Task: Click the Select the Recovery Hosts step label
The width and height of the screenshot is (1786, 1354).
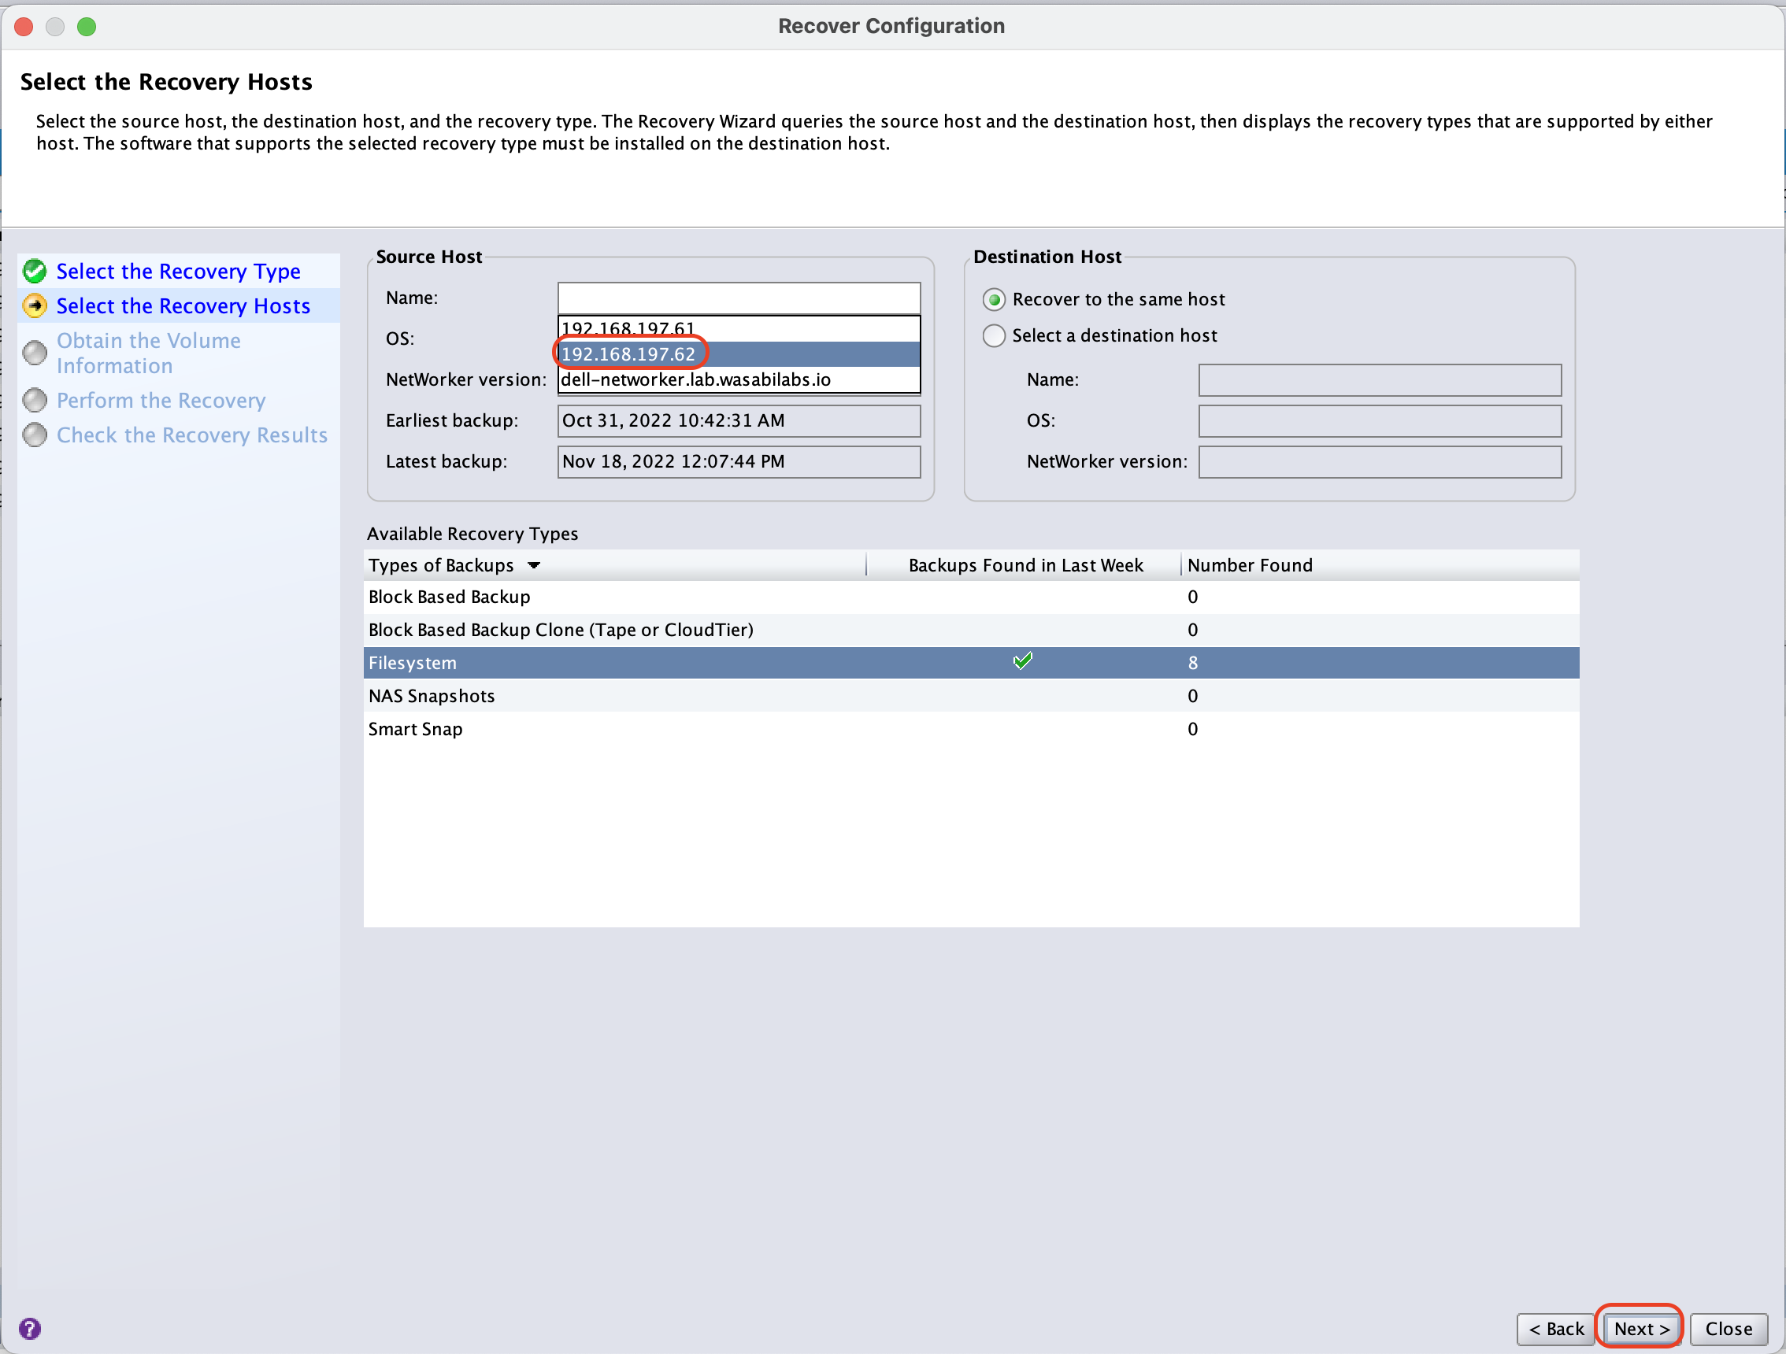Action: pos(182,305)
